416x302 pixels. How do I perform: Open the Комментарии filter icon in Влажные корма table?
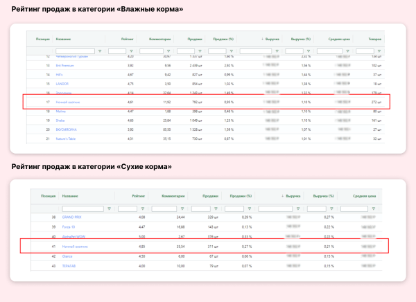coord(168,51)
